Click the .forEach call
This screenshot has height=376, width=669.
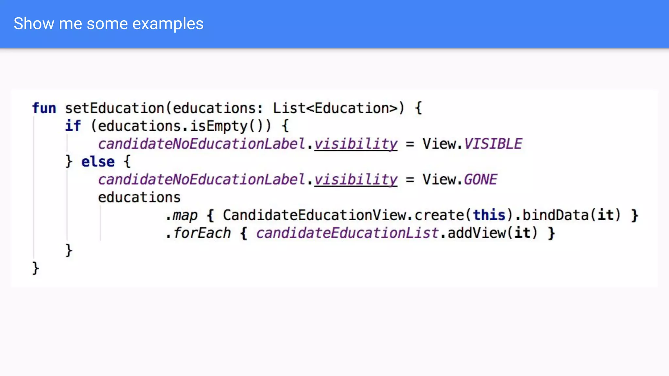198,233
